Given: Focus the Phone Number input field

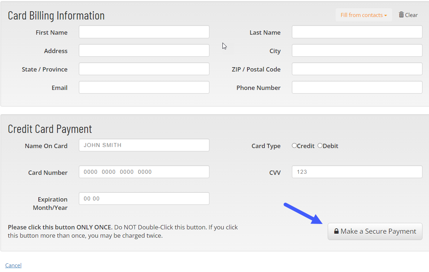Looking at the screenshot, I should pyautogui.click(x=357, y=87).
